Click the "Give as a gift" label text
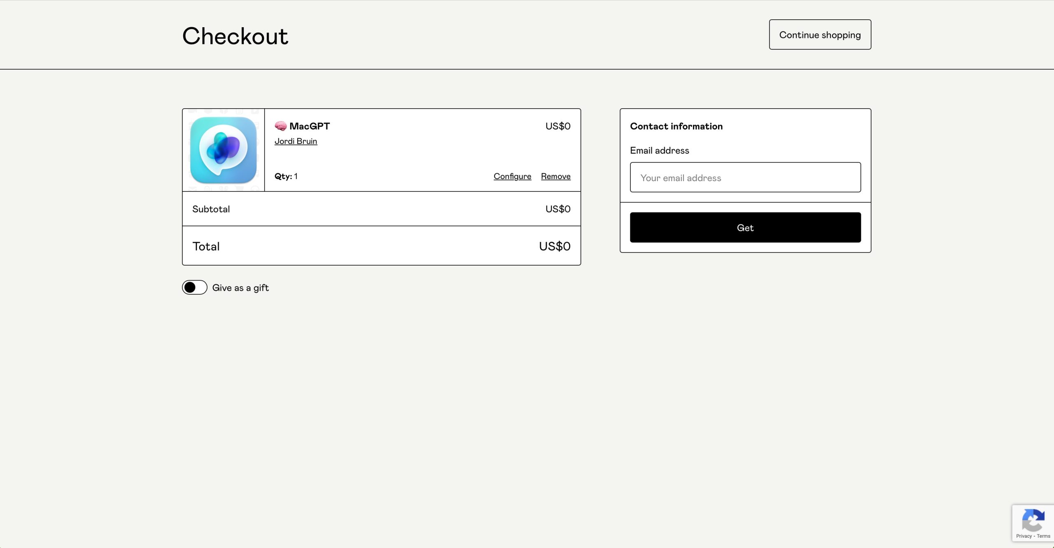The width and height of the screenshot is (1054, 548). tap(240, 288)
